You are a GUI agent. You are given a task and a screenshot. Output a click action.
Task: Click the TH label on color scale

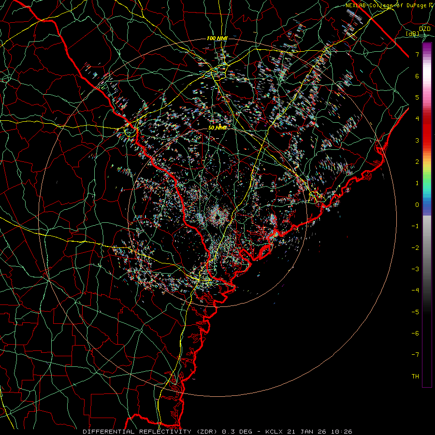point(415,376)
